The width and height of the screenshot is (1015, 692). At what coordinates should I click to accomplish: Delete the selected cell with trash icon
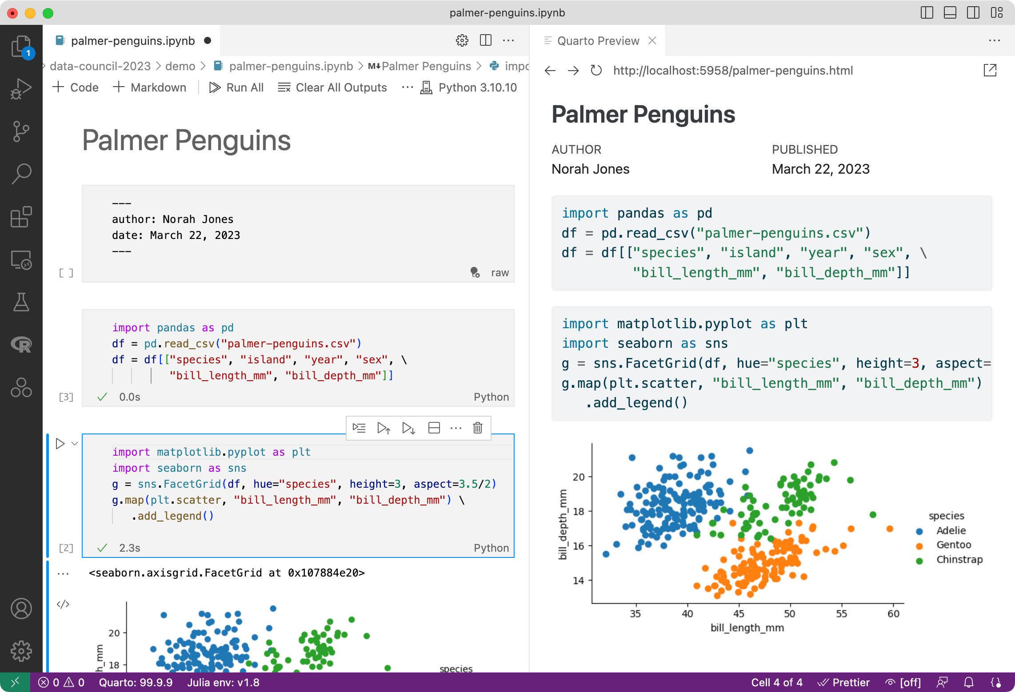click(x=477, y=428)
